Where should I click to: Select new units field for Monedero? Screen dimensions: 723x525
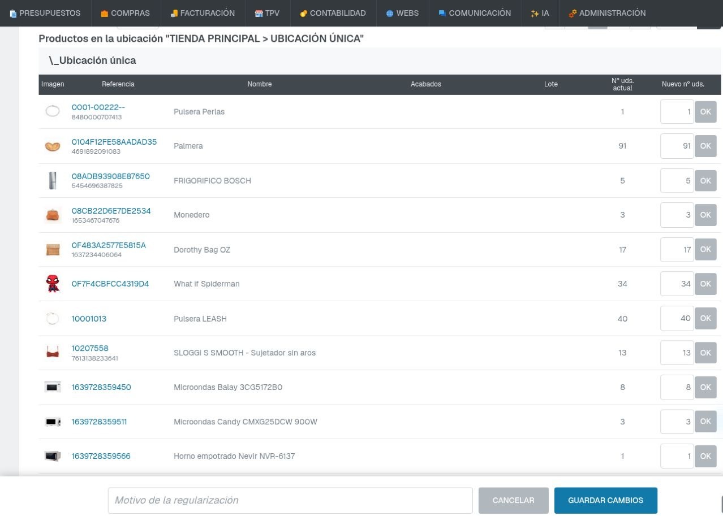pyautogui.click(x=677, y=215)
